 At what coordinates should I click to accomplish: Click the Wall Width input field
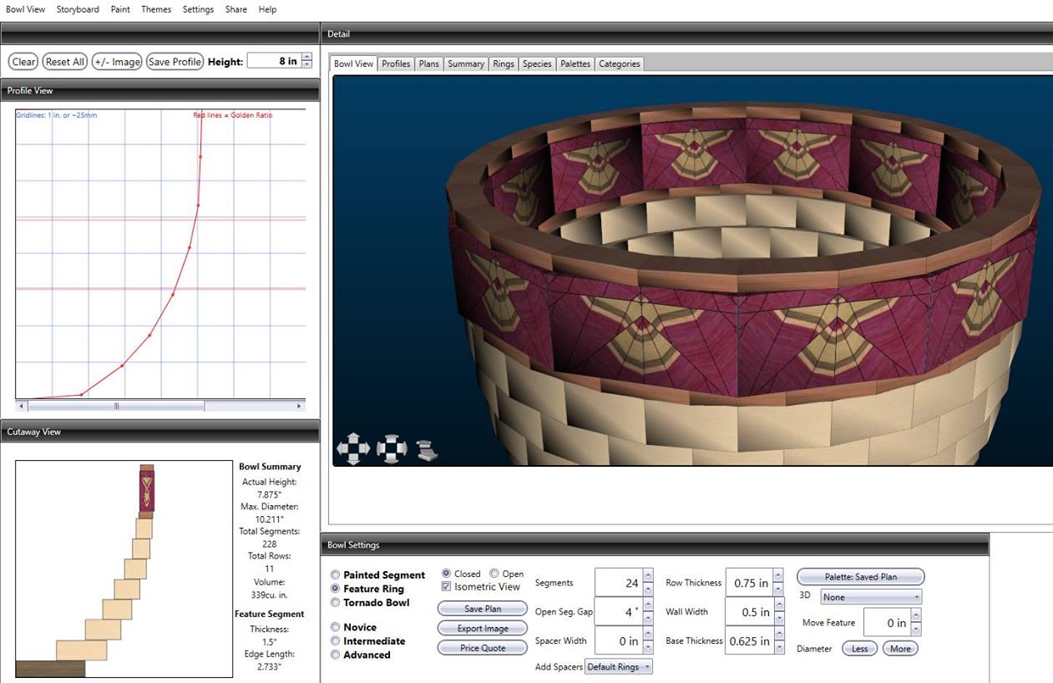pos(749,612)
